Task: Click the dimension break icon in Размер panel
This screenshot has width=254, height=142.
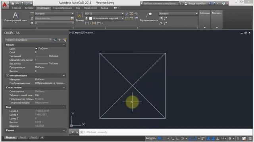Action: 127,14
